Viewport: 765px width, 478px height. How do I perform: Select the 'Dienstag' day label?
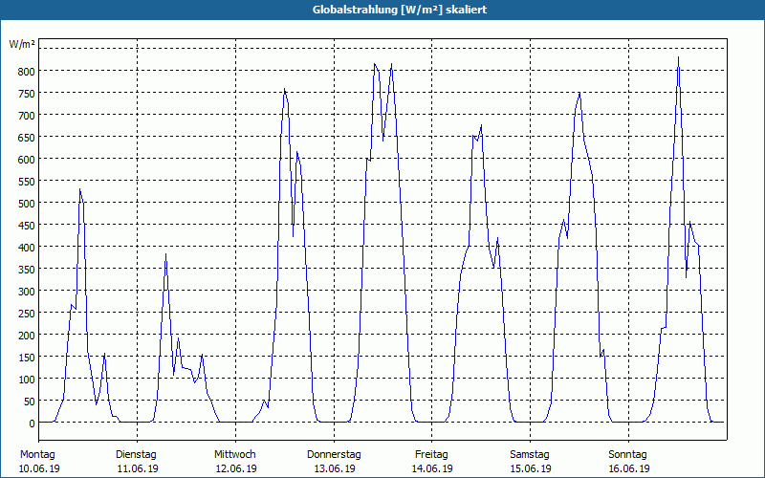pos(136,455)
